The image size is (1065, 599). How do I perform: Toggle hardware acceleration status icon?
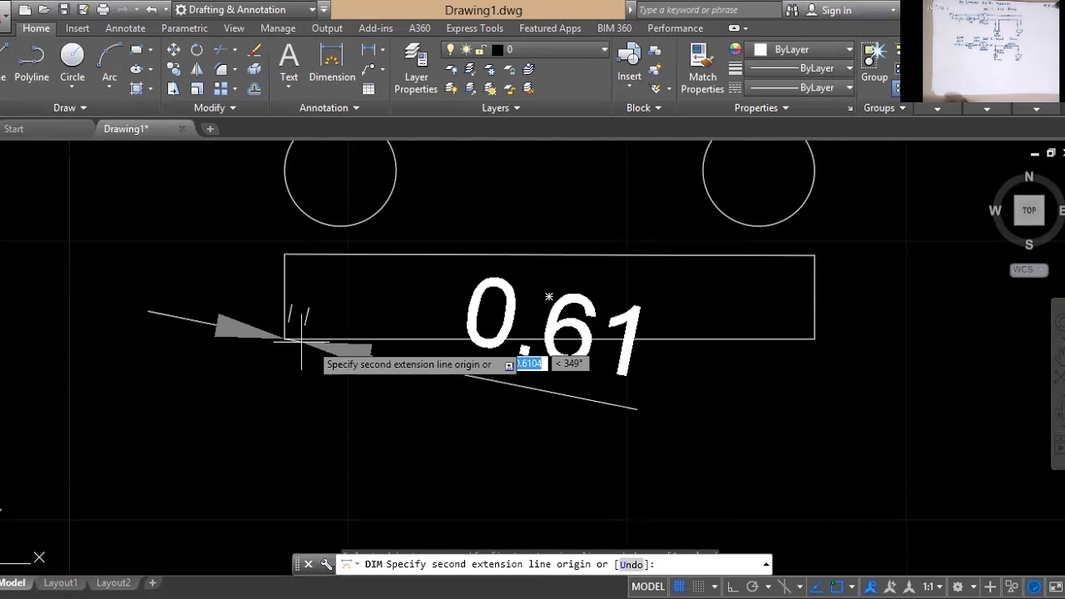tap(1034, 587)
